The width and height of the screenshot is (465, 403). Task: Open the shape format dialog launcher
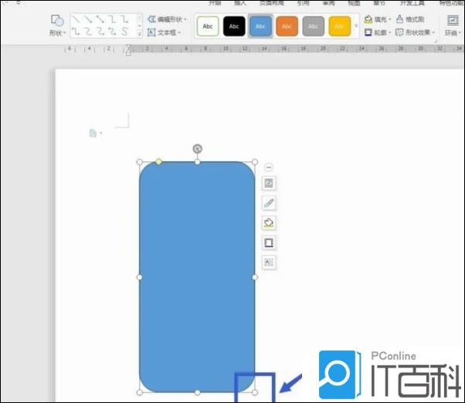click(x=436, y=41)
